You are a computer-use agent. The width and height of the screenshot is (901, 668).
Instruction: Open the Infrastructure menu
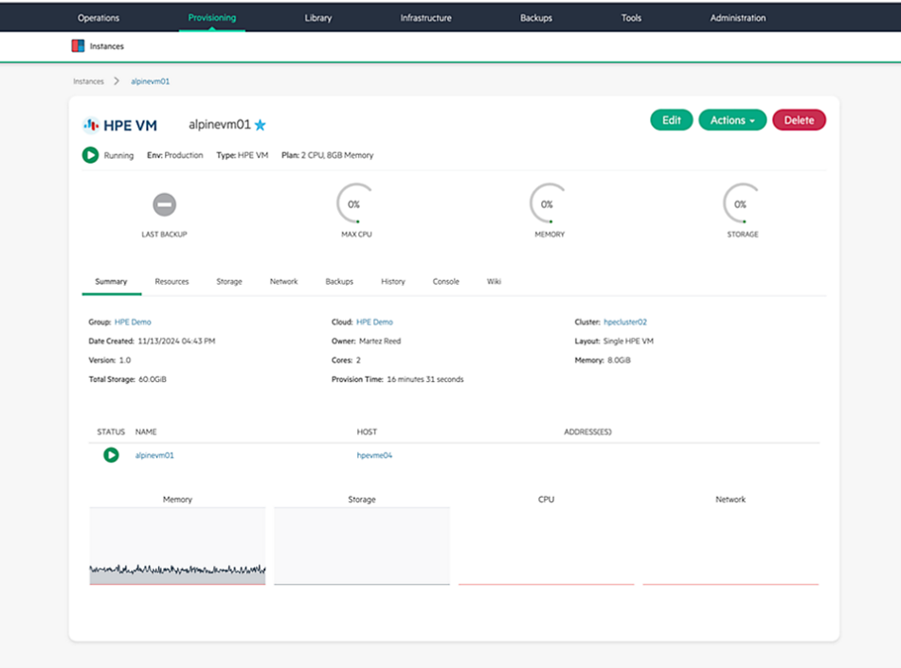[x=425, y=18]
